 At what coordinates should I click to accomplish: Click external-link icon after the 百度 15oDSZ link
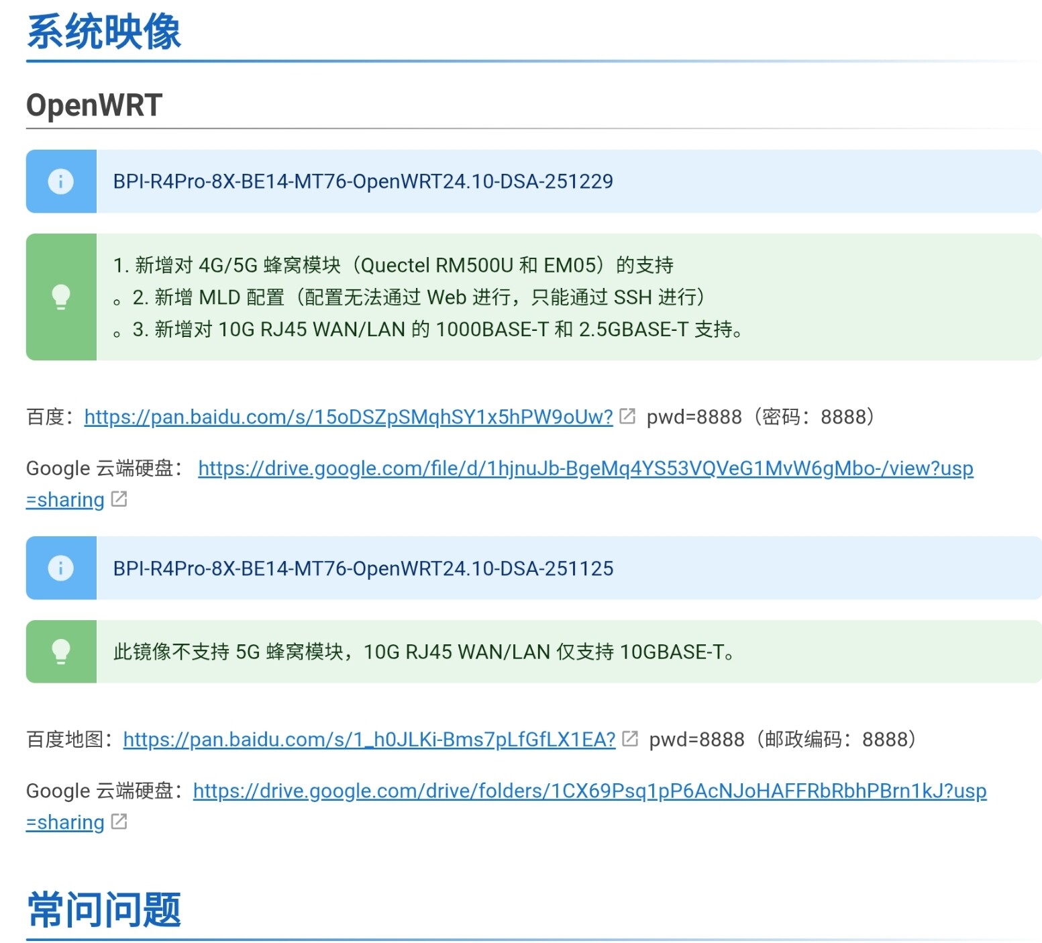(x=627, y=416)
